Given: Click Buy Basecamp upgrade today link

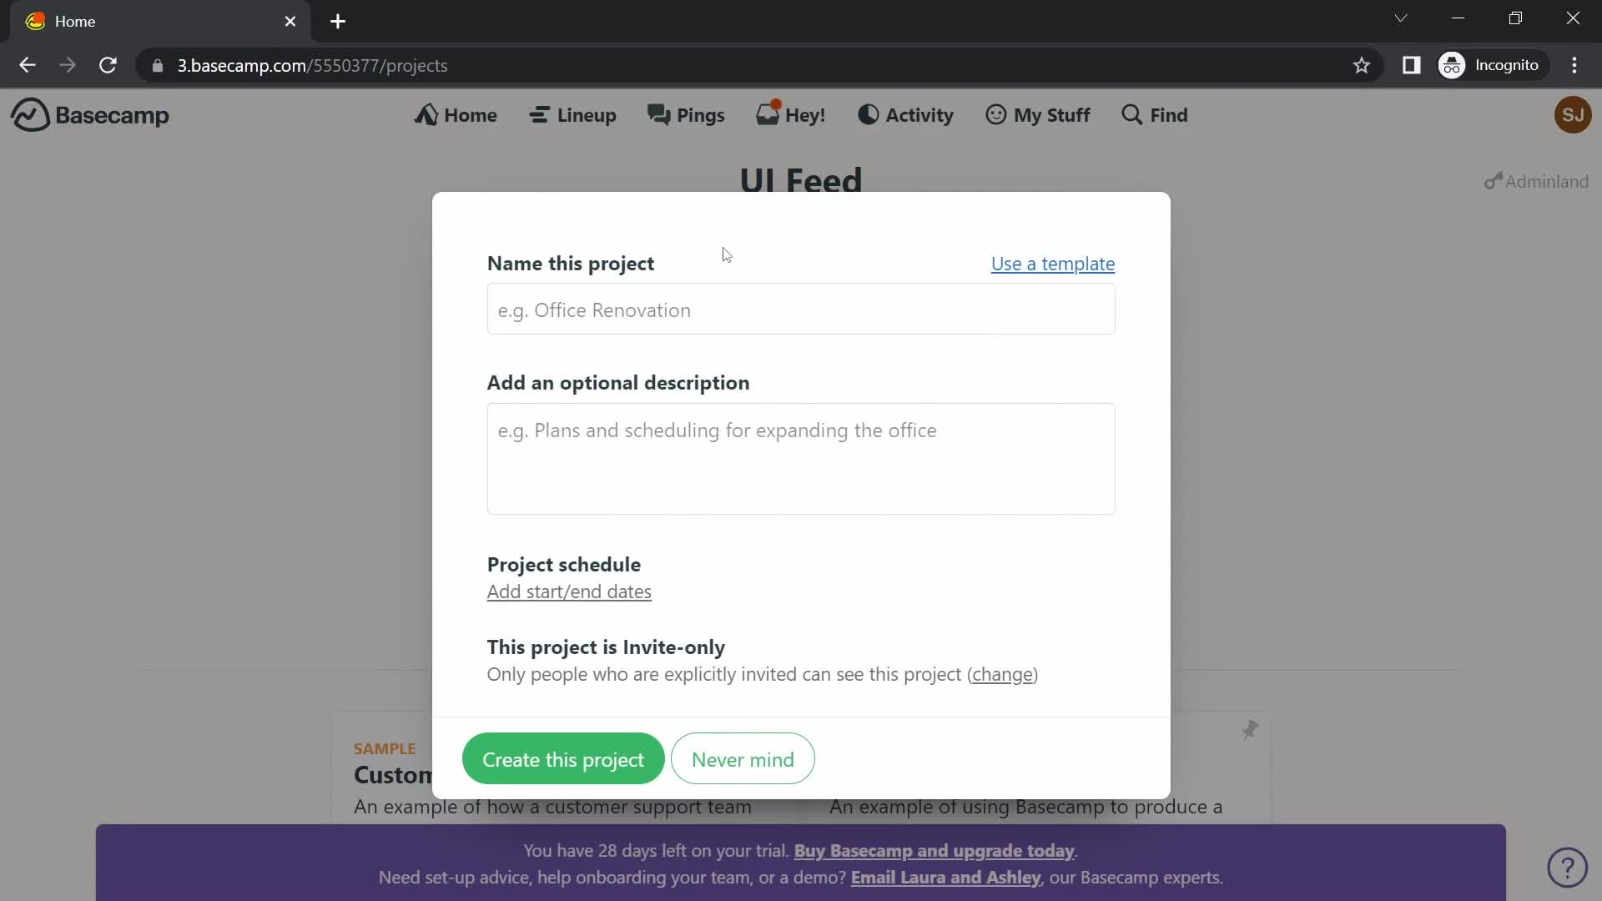Looking at the screenshot, I should (x=934, y=850).
